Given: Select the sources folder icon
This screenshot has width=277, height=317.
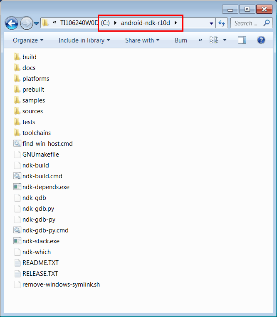Looking at the screenshot, I should [x=17, y=111].
